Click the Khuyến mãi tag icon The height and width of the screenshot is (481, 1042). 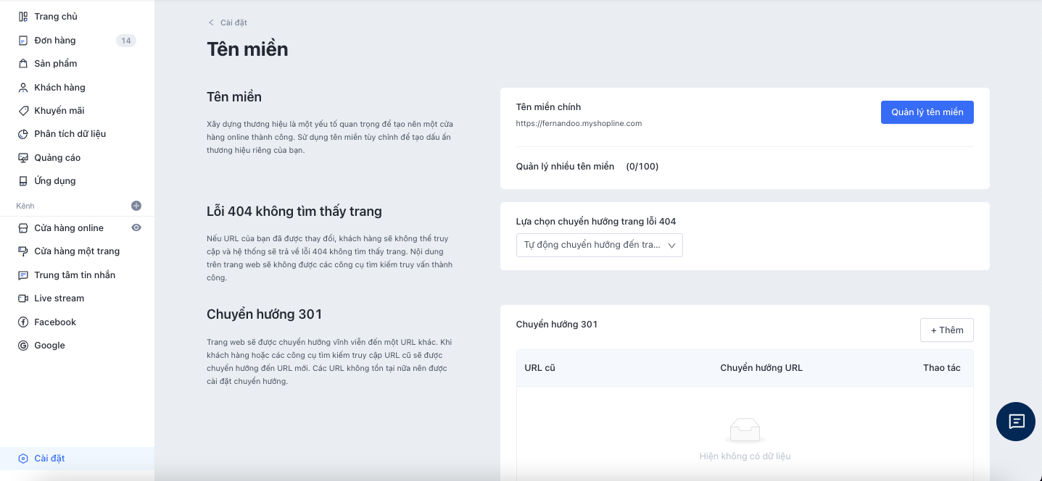click(x=23, y=111)
